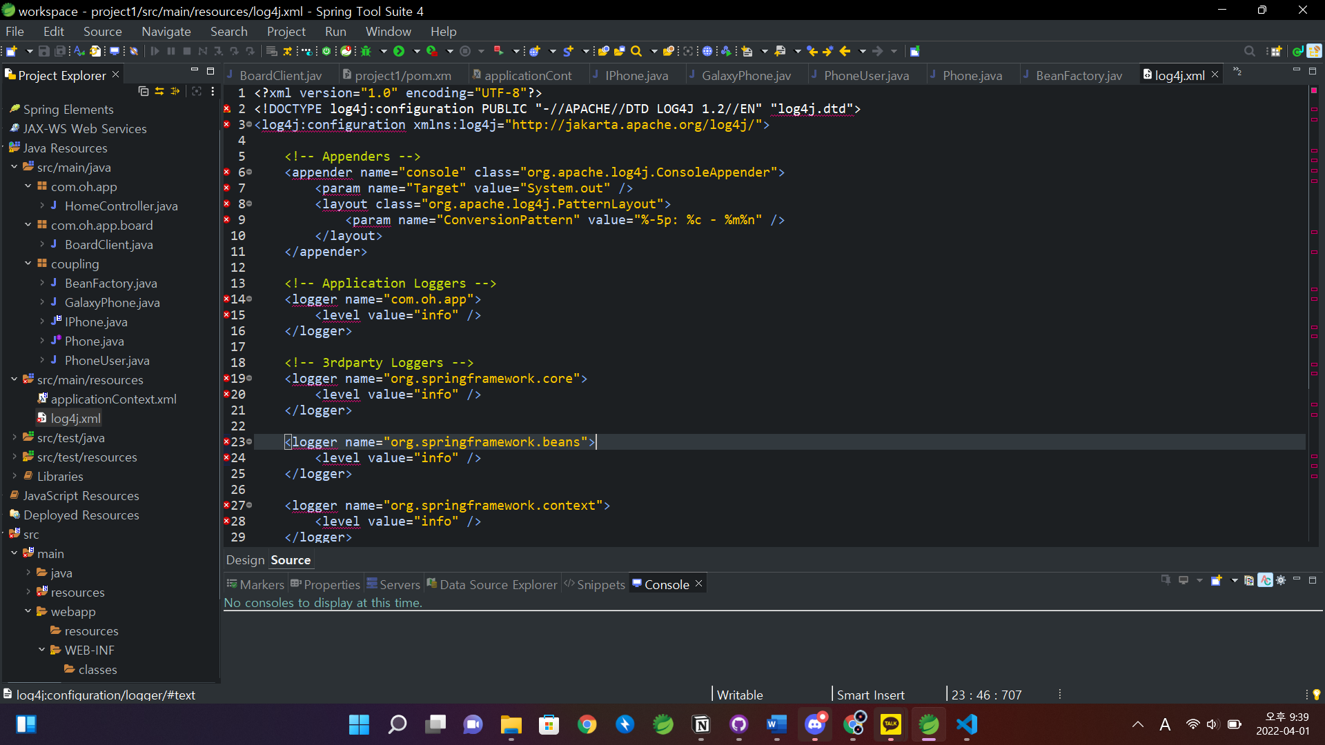Switch to the Design editor tab
Image resolution: width=1325 pixels, height=745 pixels.
[x=245, y=560]
